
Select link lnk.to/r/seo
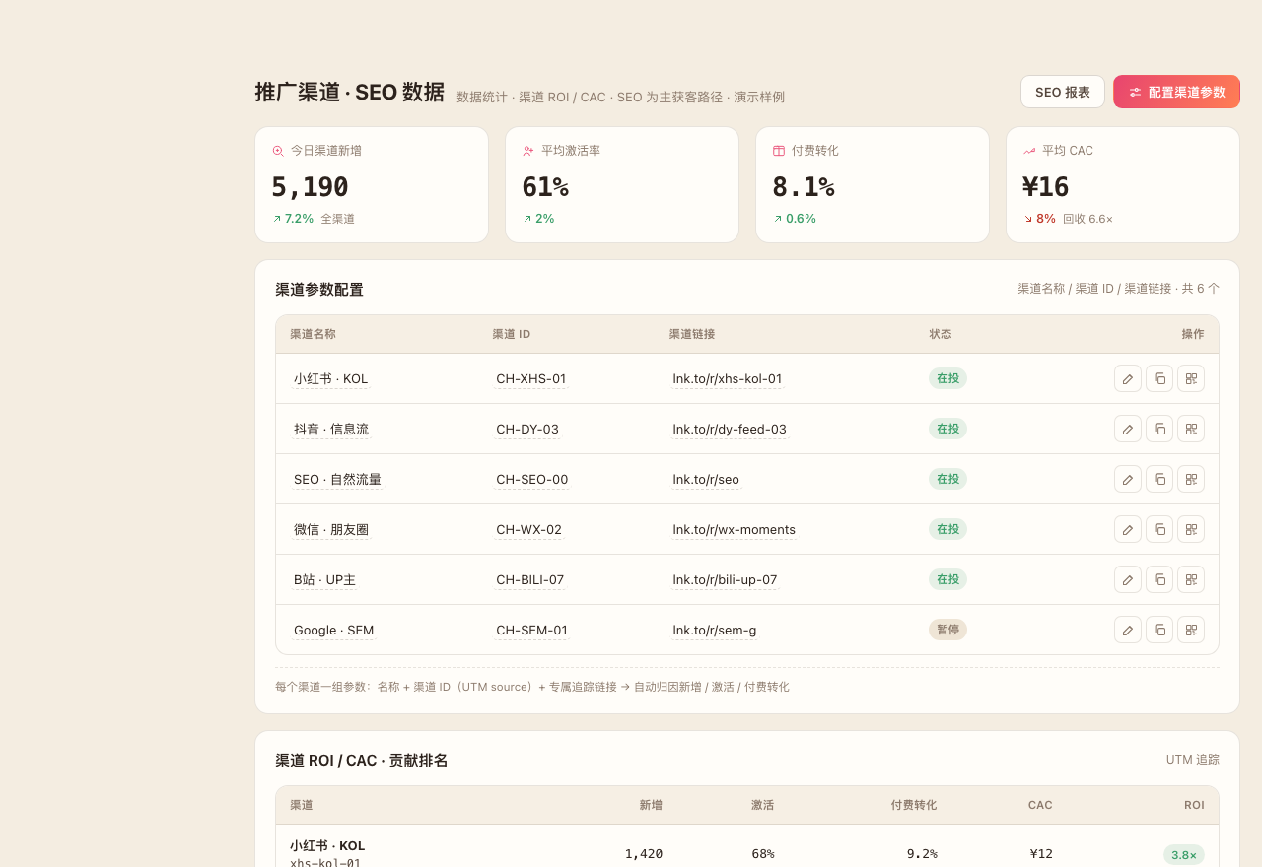pyautogui.click(x=706, y=480)
